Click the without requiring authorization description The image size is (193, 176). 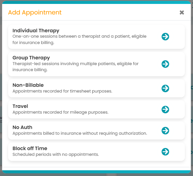click(80, 133)
